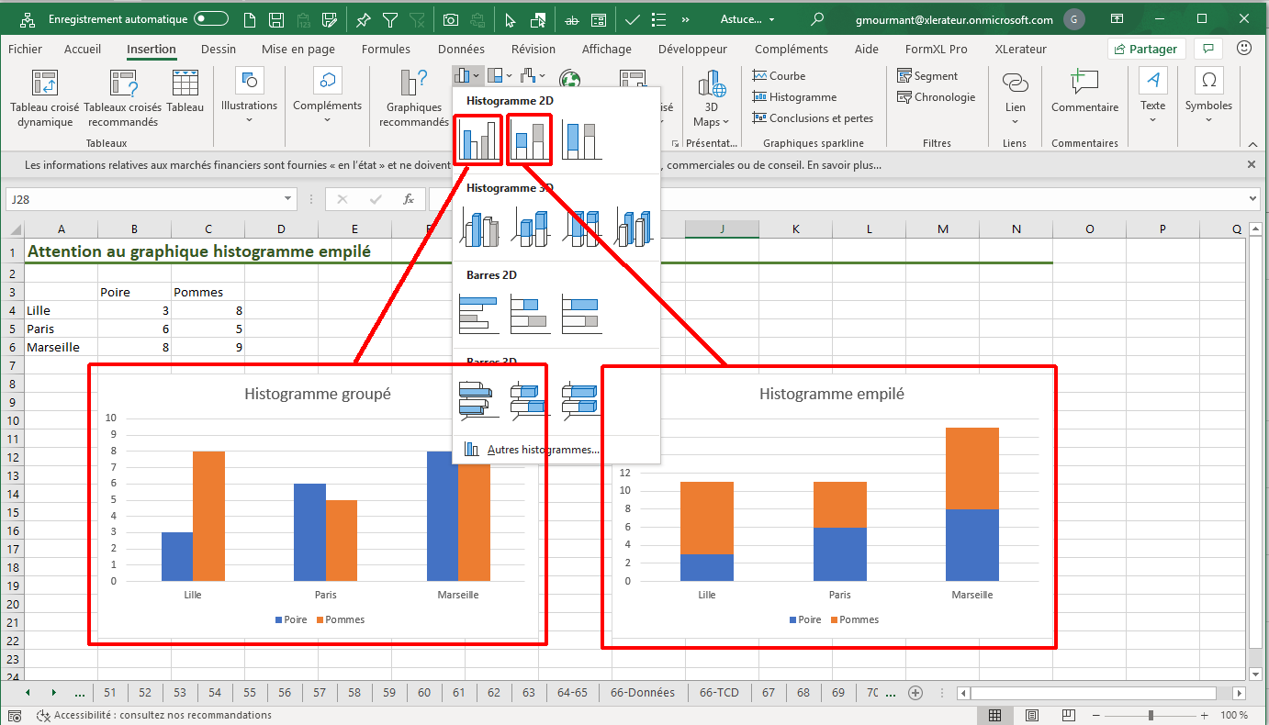Image resolution: width=1269 pixels, height=725 pixels.
Task: Select the 2D clustered column chart icon
Action: tap(477, 139)
